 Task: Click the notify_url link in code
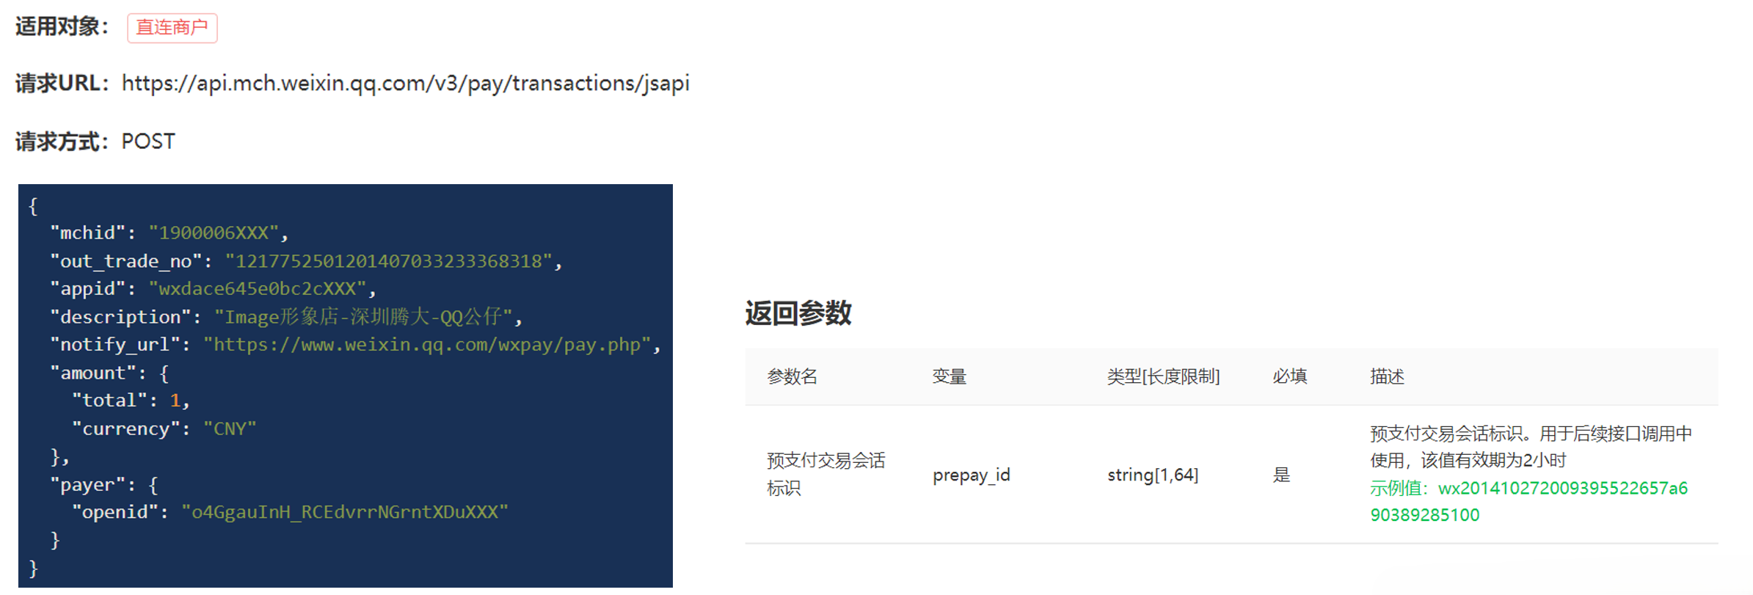(426, 345)
